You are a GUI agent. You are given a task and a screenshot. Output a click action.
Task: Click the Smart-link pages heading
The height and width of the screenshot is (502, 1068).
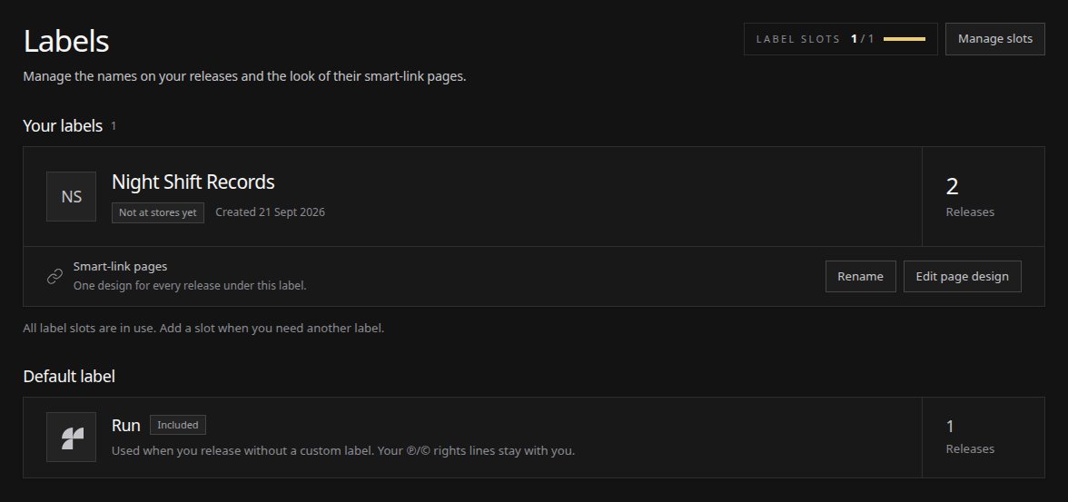click(120, 266)
